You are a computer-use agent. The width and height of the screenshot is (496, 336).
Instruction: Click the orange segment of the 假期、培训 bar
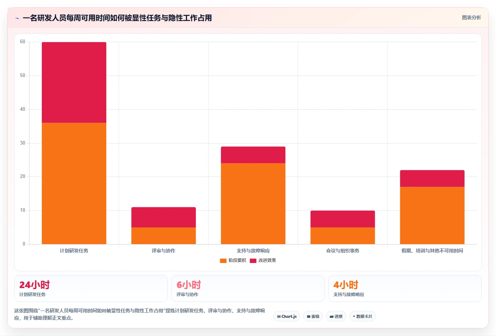(432, 215)
